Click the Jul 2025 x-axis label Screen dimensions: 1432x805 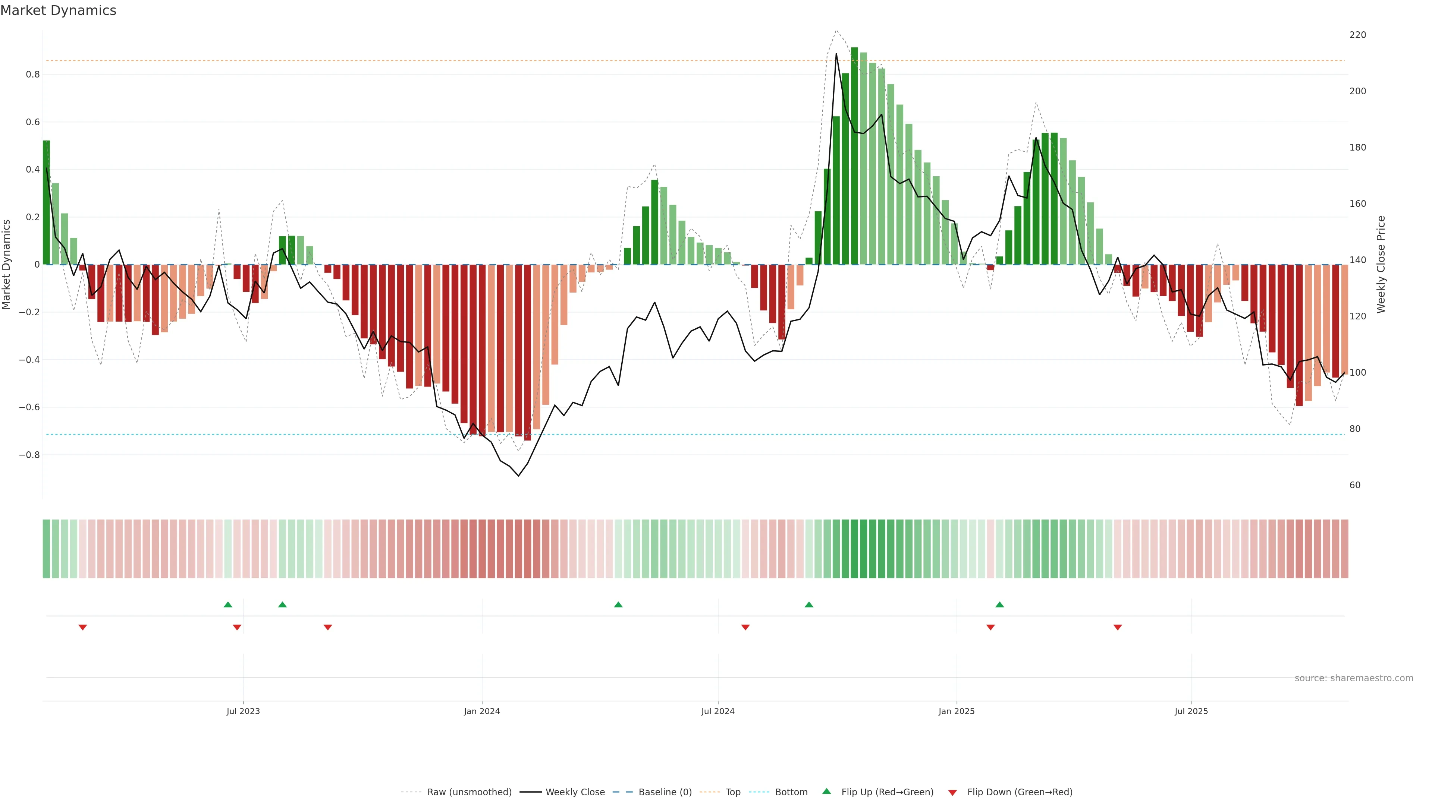click(1191, 711)
